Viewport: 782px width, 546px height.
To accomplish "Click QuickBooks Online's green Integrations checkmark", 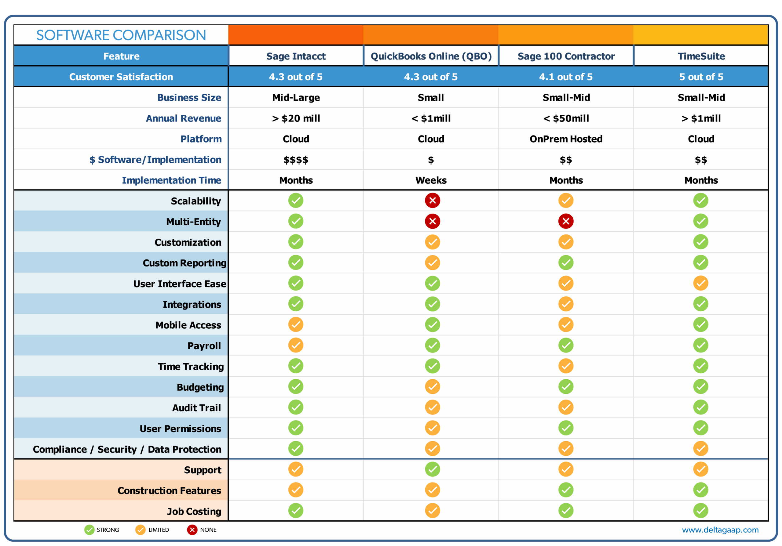I will (432, 304).
